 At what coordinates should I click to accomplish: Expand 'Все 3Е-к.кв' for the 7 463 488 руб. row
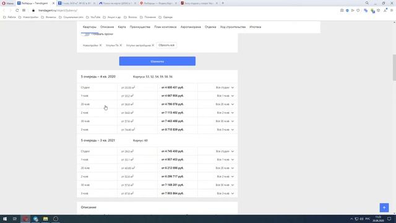click(225, 121)
